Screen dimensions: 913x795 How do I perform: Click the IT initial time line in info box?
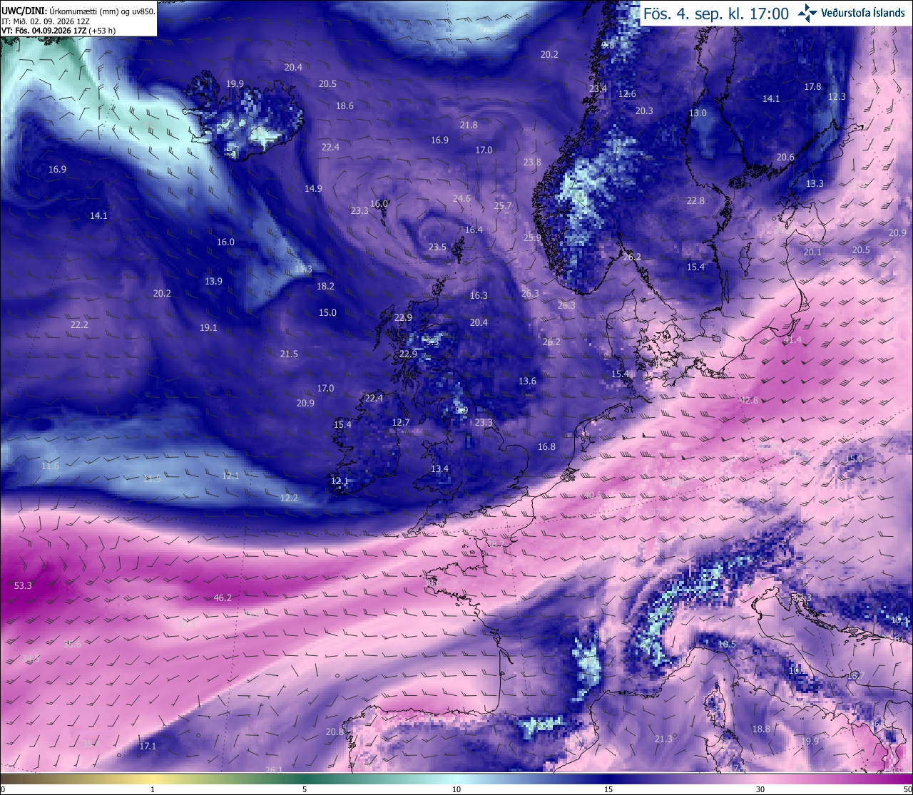(46, 21)
